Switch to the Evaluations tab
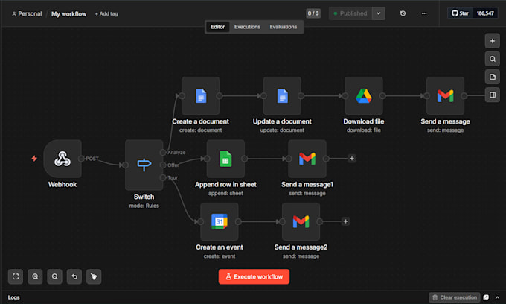The image size is (506, 304). click(x=284, y=27)
